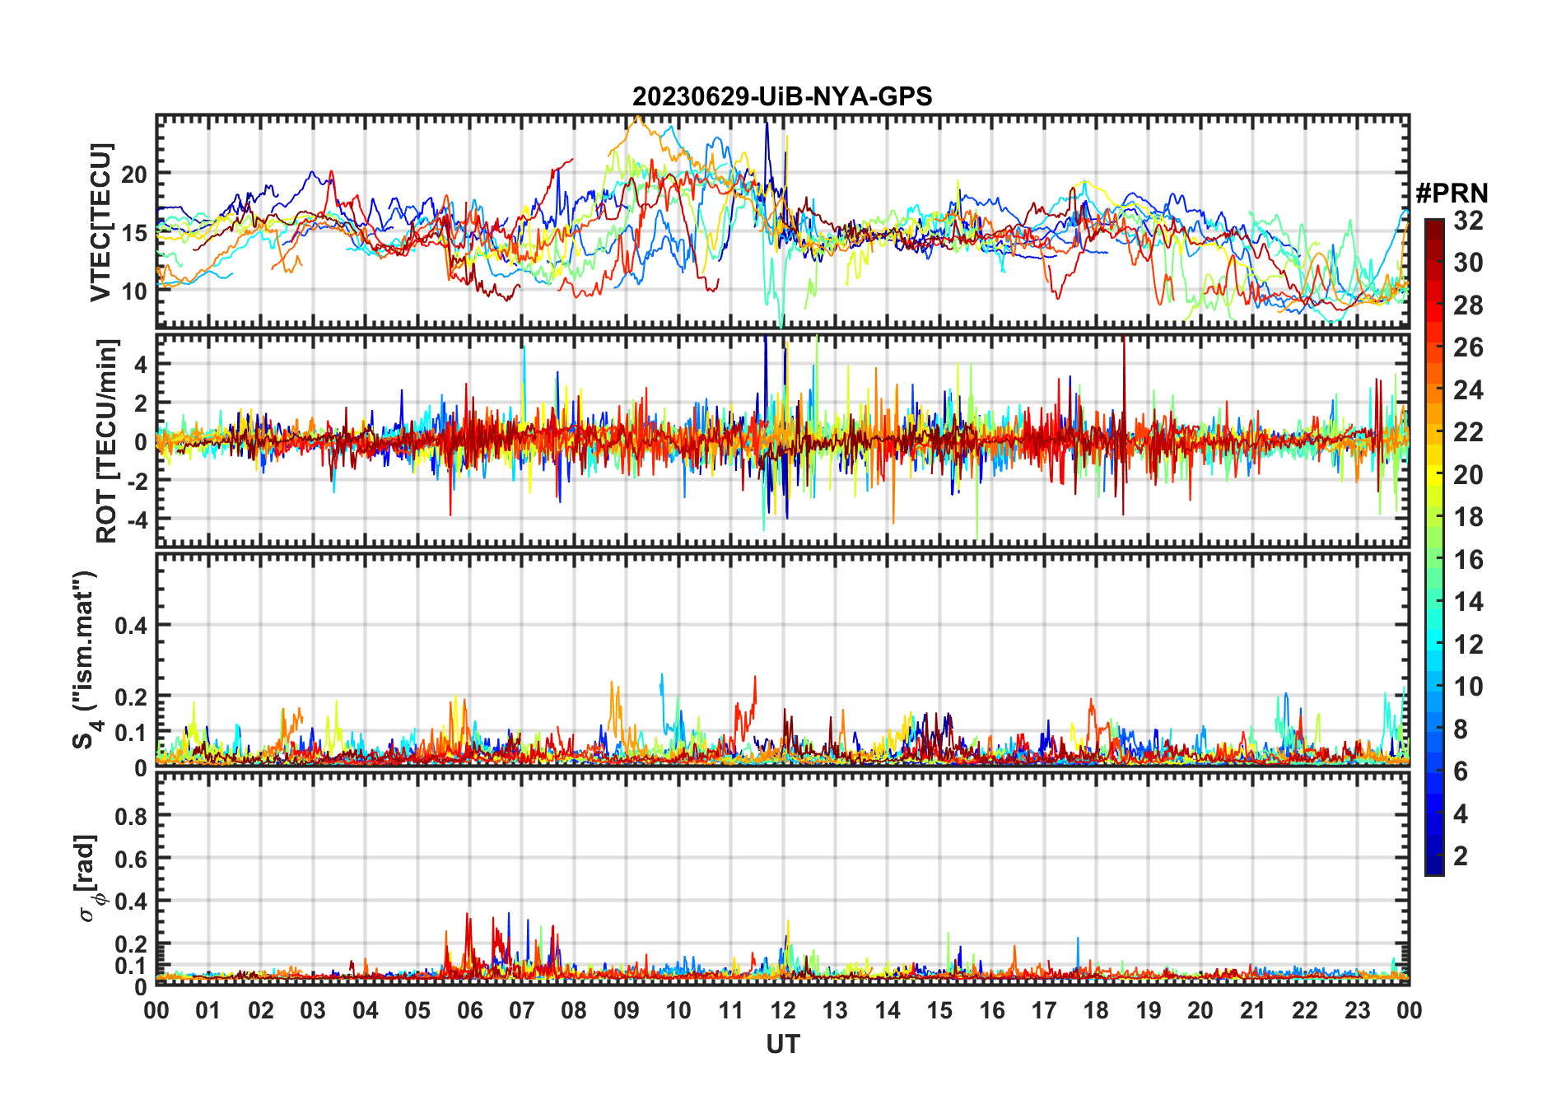Viewport: 1566px width, 1095px height.
Task: Click colorbar tick label 2
Action: tap(1461, 856)
